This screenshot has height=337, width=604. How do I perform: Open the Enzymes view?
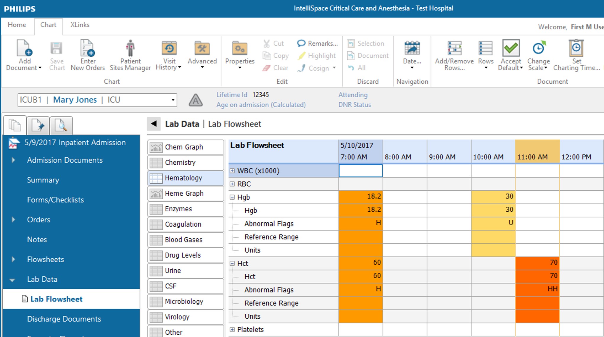point(186,209)
